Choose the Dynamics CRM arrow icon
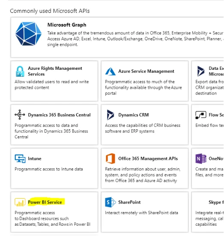Screen dimensions: 224x236 pyautogui.click(x=111, y=115)
